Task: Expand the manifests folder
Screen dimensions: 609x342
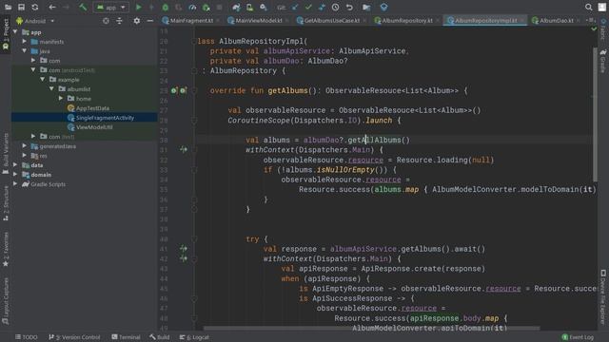Action: pos(25,41)
